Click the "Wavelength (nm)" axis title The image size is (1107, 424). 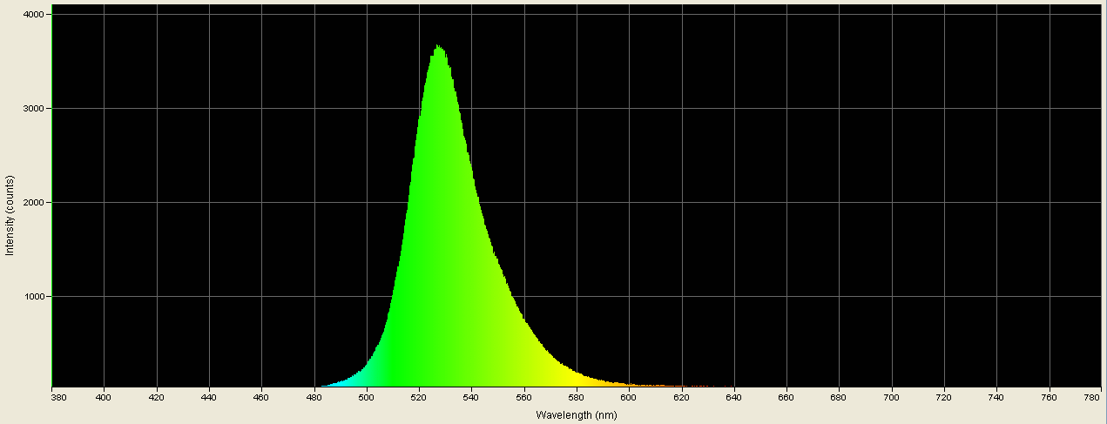577,415
